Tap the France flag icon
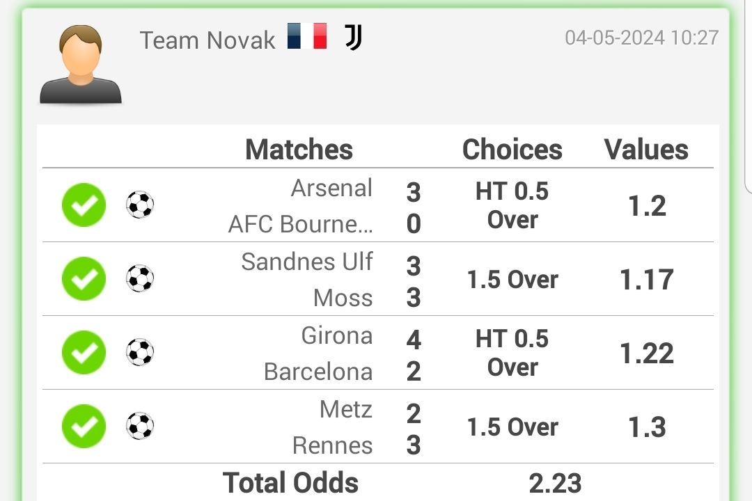Image resolution: width=752 pixels, height=501 pixels. click(308, 36)
